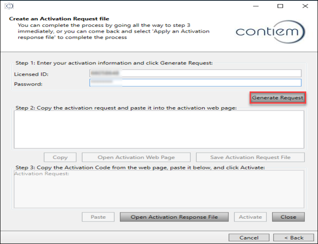318x244 pixels.
Task: Focus the Licensed ID input field
Action: click(195, 73)
